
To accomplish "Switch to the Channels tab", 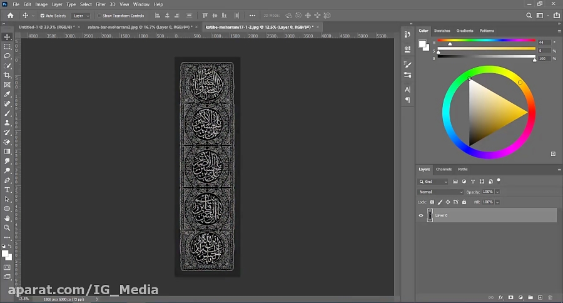I will 444,169.
